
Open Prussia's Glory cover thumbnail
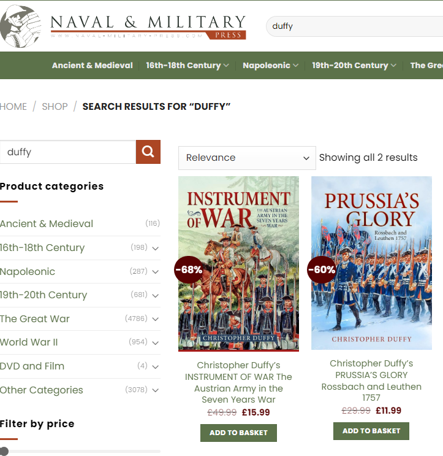point(371,263)
